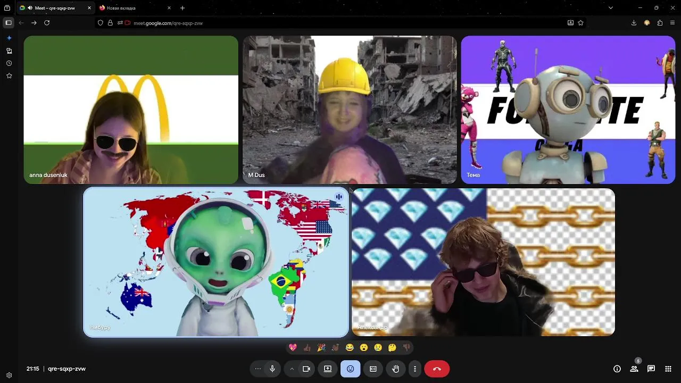
Task: Switch to the Meet – qre-sqxp-zvw tab
Action: 55,8
